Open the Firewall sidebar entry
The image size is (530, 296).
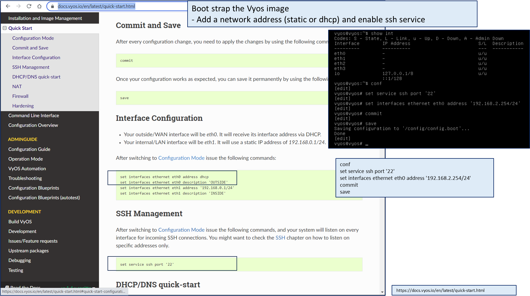(20, 96)
